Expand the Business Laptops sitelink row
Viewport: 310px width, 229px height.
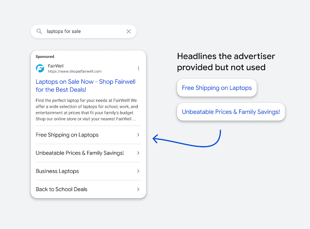(x=57, y=171)
